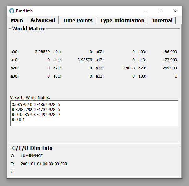
Task: Click inside the Voxel to World Matrix text box
Action: coord(94,113)
